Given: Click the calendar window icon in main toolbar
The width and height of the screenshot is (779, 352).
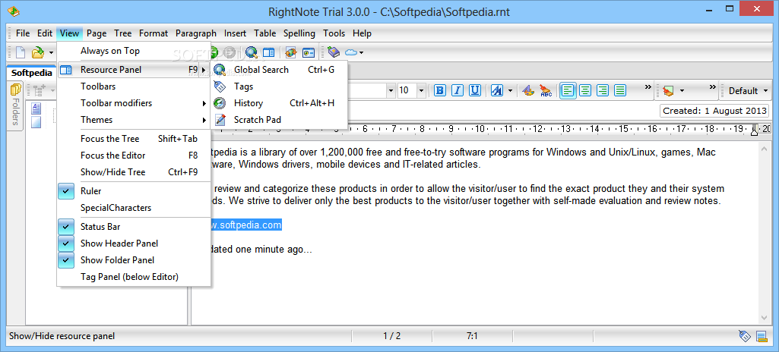Looking at the screenshot, I should [x=309, y=52].
